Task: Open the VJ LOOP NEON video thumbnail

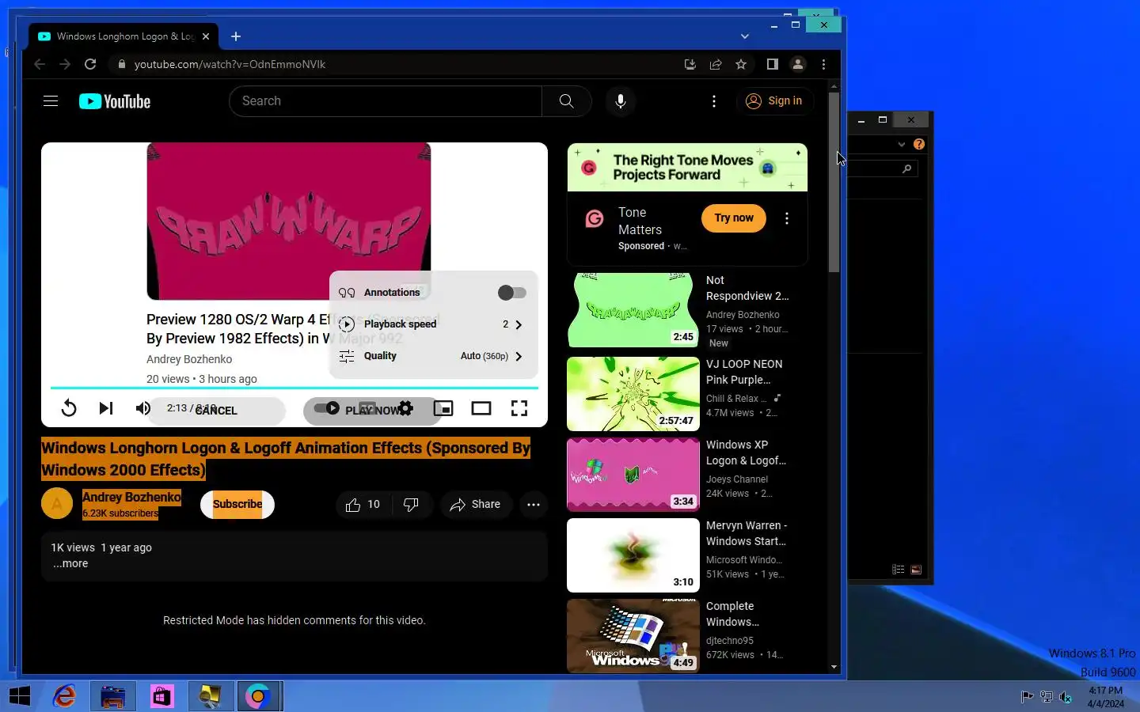Action: [x=633, y=394]
